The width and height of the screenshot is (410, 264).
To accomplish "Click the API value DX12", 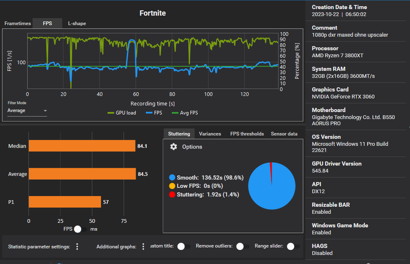I will tap(318, 192).
